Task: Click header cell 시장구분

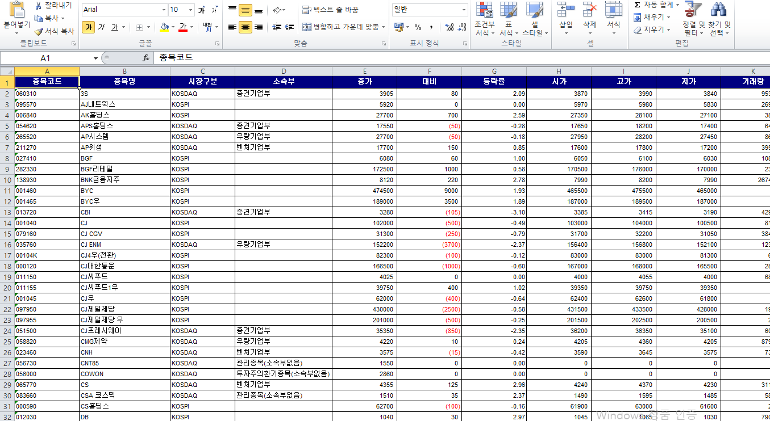Action: pyautogui.click(x=202, y=82)
